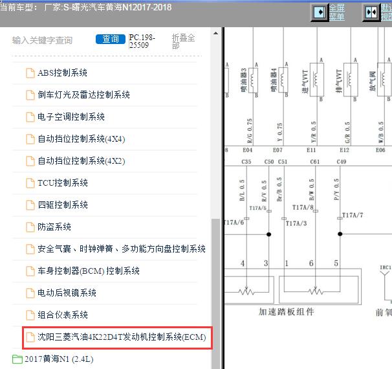Image resolution: width=392 pixels, height=369 pixels.
Task: Open 沈阳三菱汽油4K22D4T发动机控制系统(ECM)
Action: click(122, 337)
